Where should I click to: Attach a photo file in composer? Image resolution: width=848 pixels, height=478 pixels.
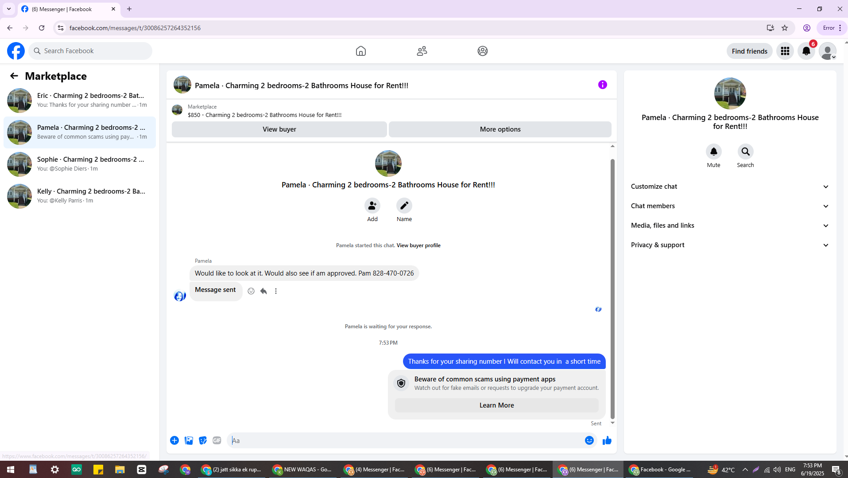(189, 440)
